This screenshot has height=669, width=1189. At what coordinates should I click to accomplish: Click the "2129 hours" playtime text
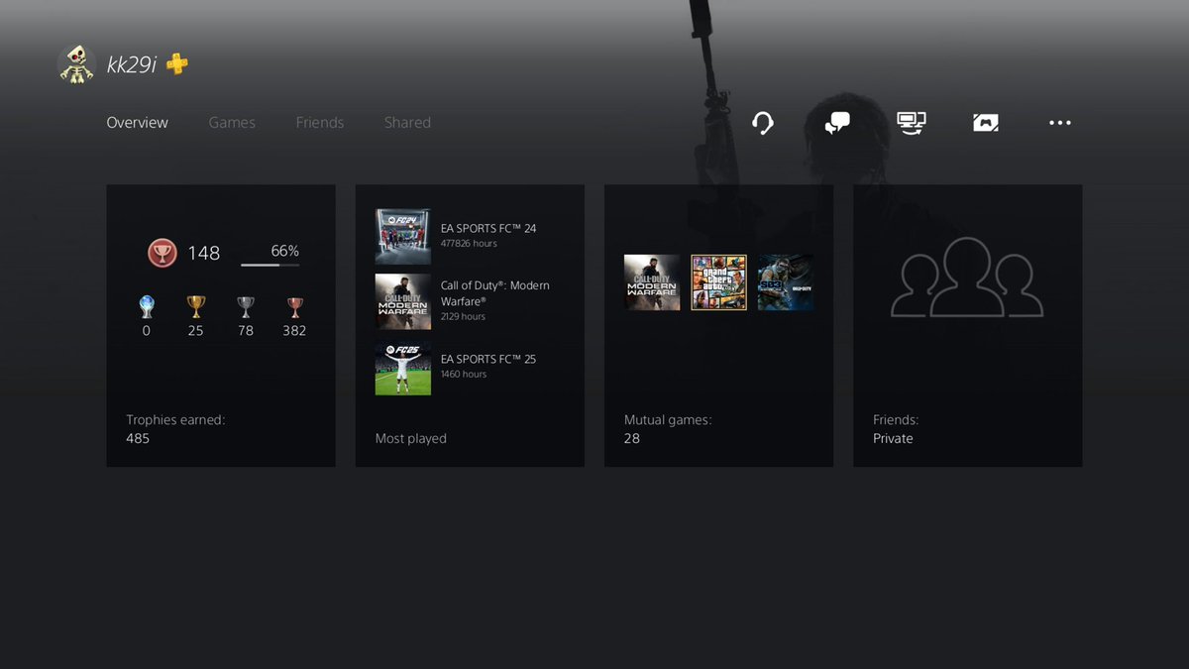(x=463, y=317)
